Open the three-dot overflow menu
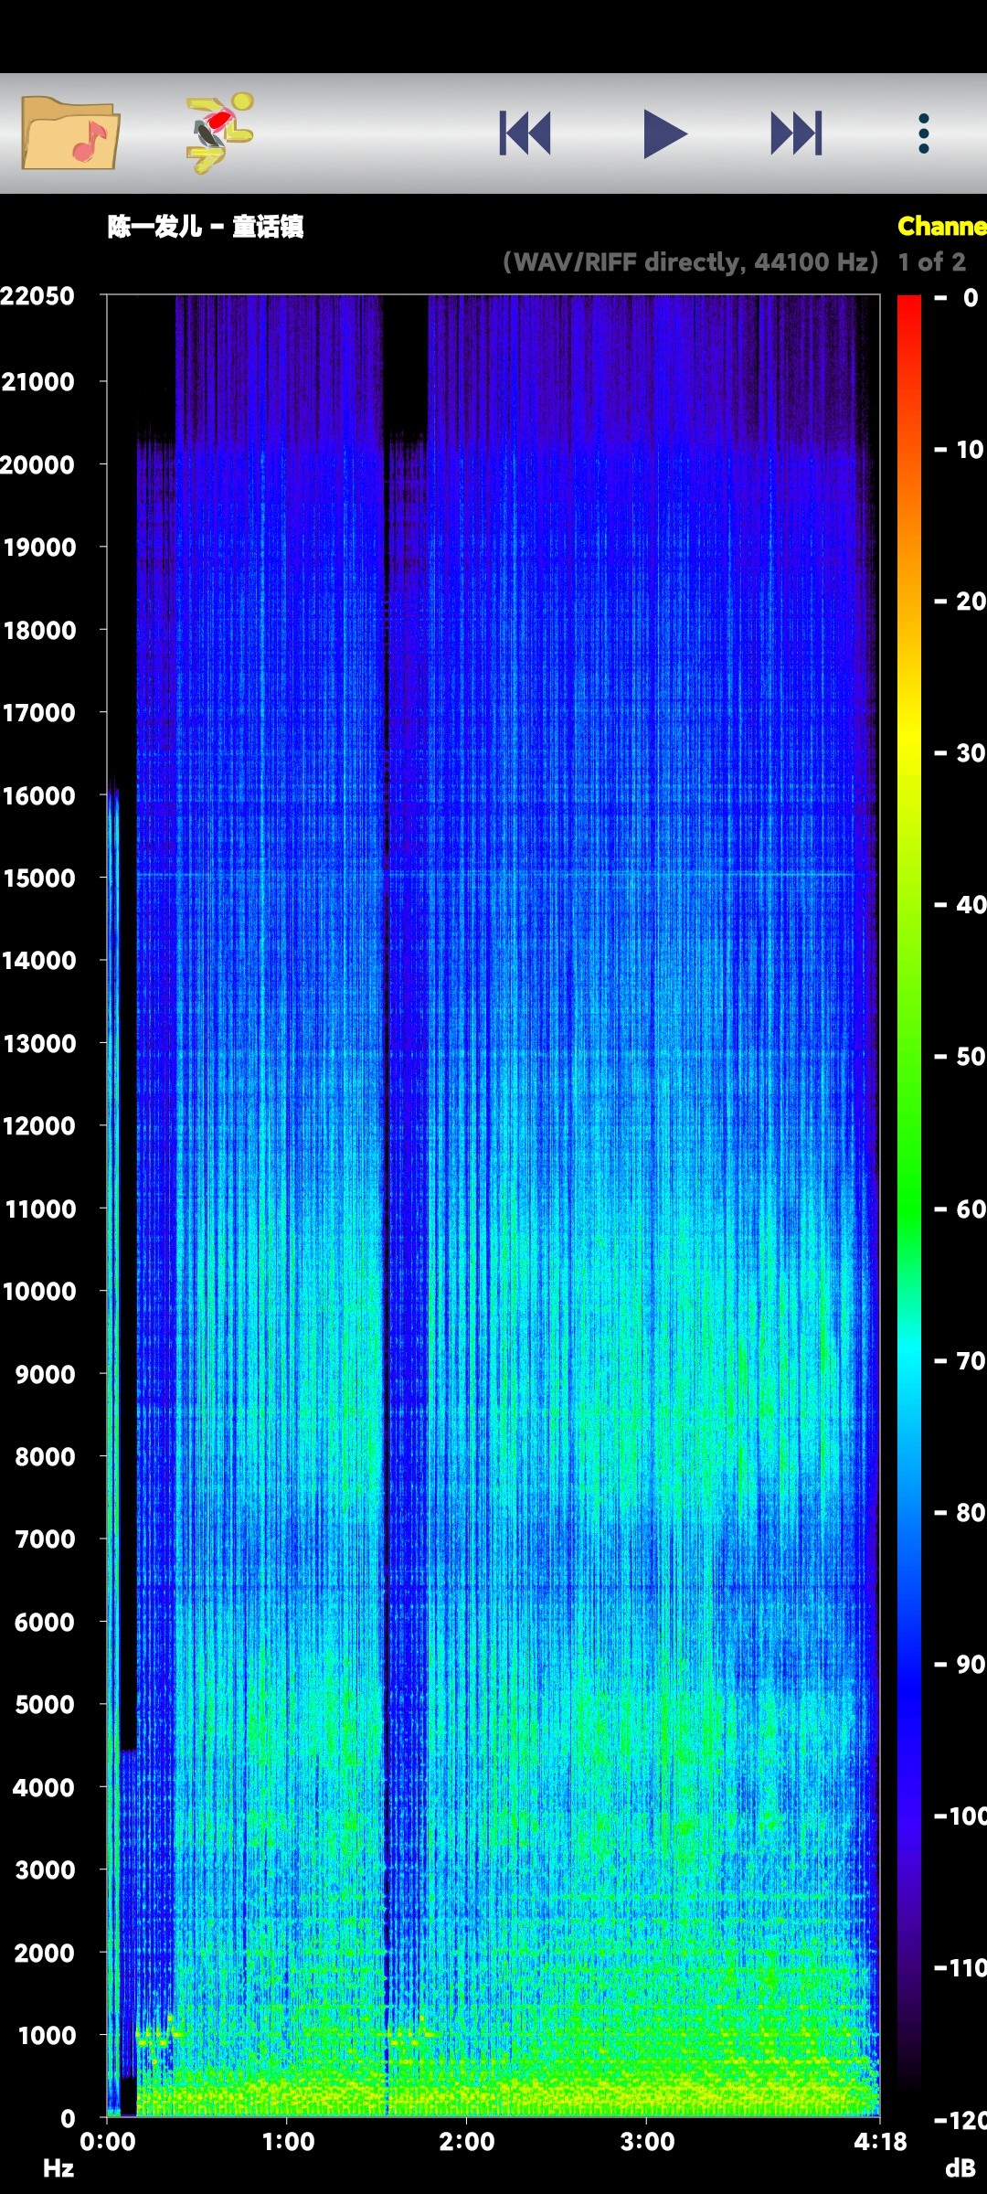 [924, 133]
